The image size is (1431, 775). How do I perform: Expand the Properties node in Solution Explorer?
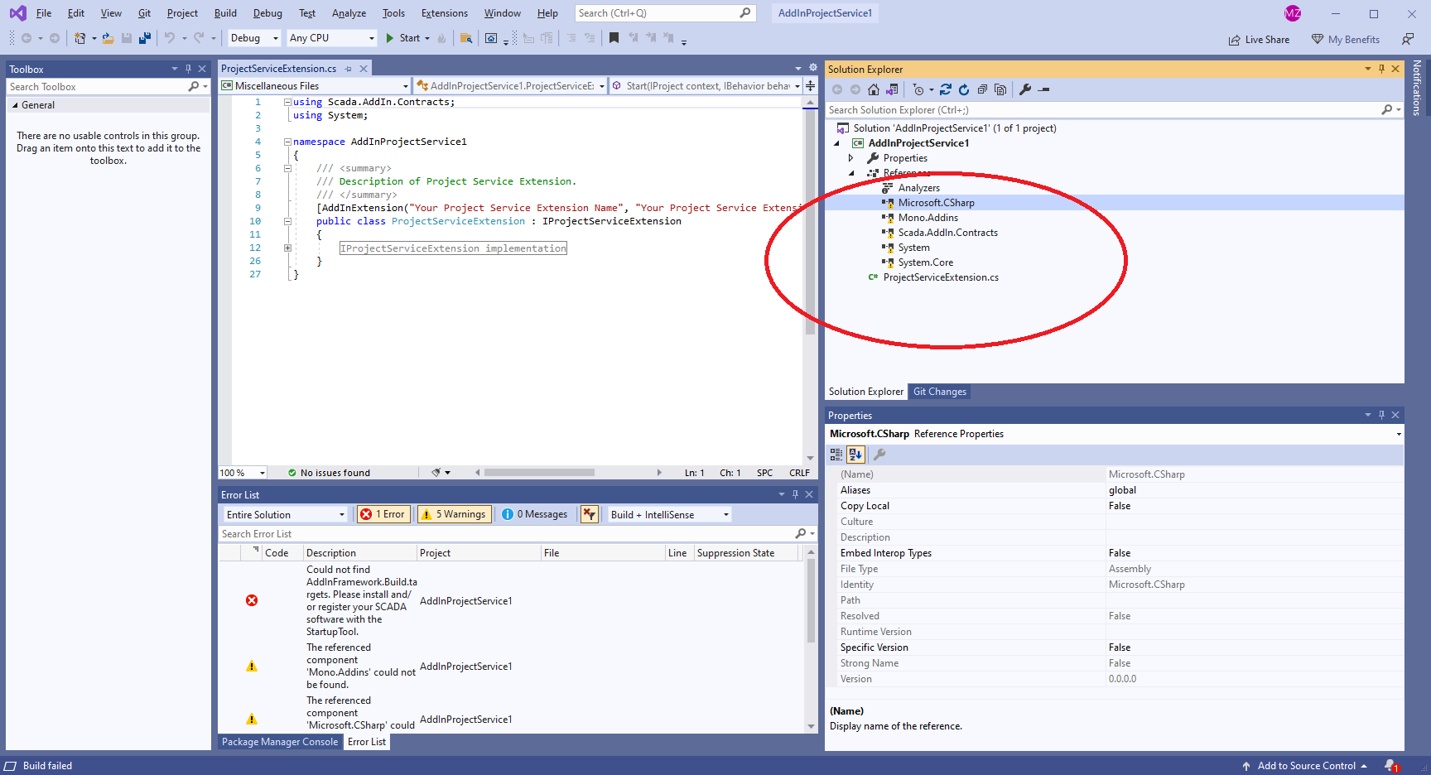click(850, 158)
